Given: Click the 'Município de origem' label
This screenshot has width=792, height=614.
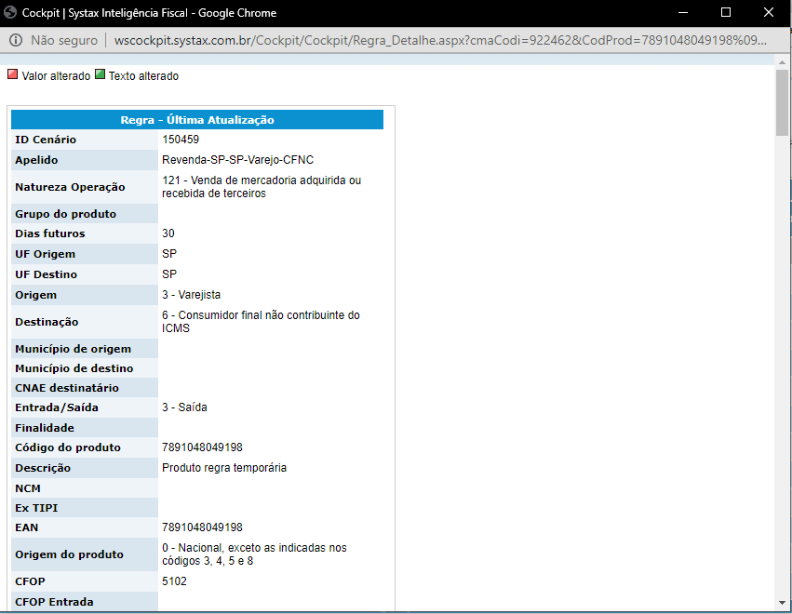Looking at the screenshot, I should pos(73,349).
